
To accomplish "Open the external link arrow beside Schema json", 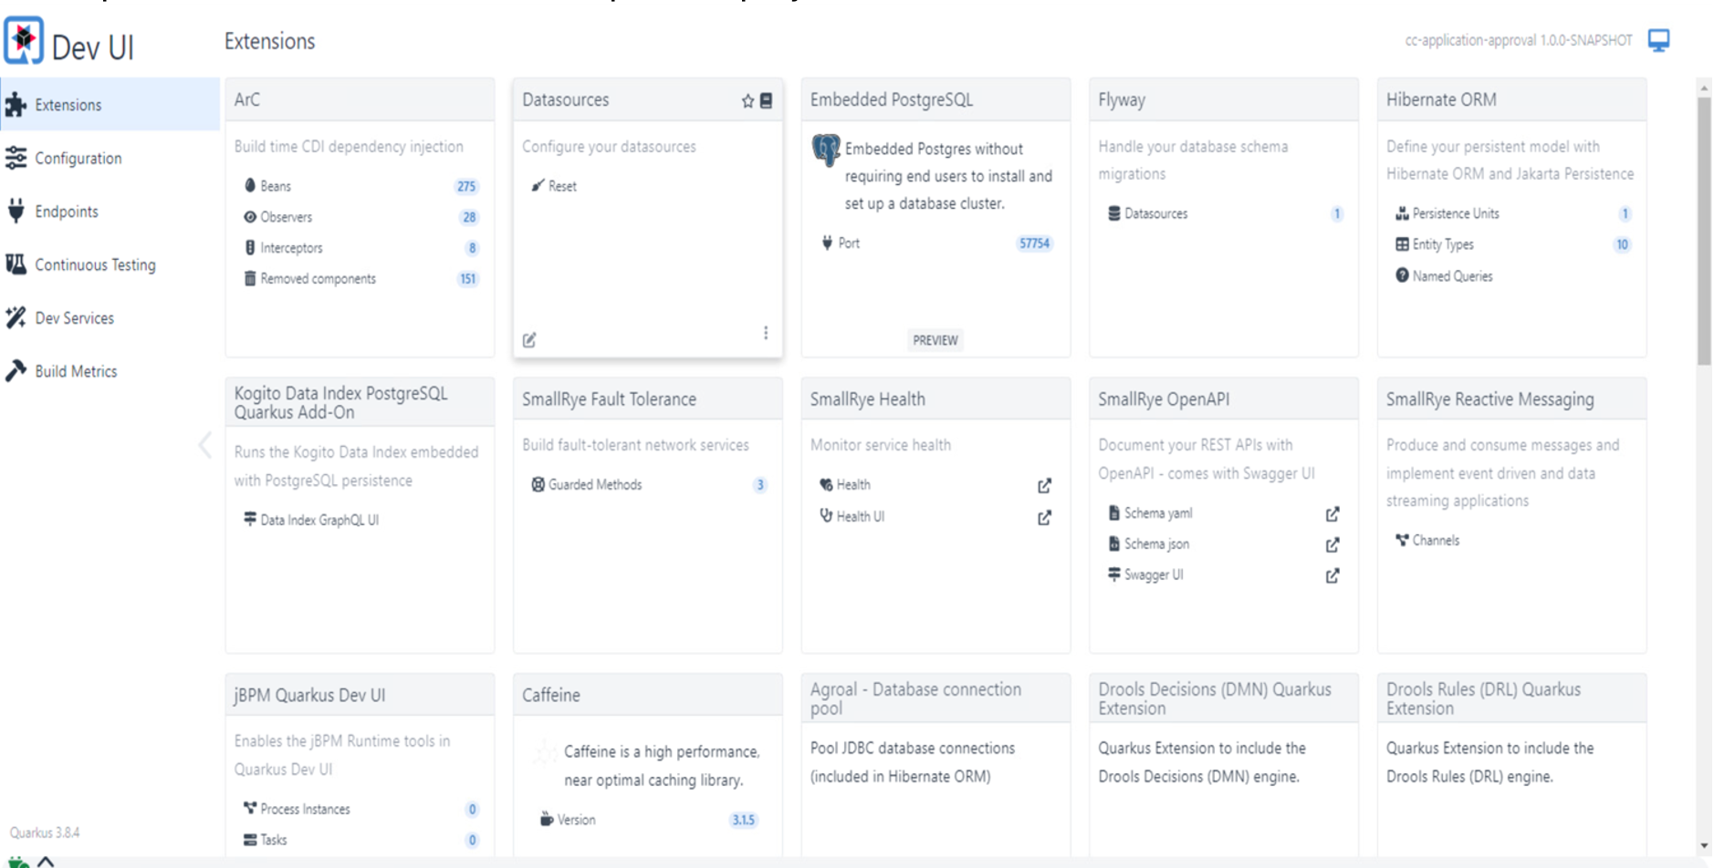I will (1333, 545).
